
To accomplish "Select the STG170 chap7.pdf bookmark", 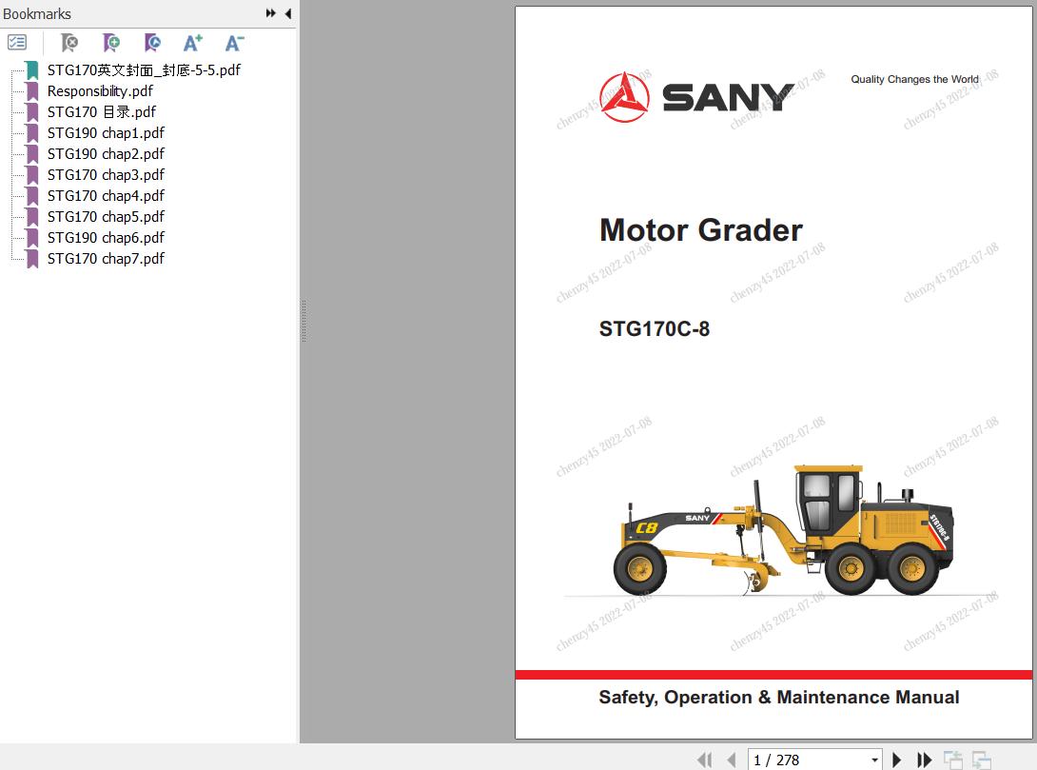I will coord(106,259).
